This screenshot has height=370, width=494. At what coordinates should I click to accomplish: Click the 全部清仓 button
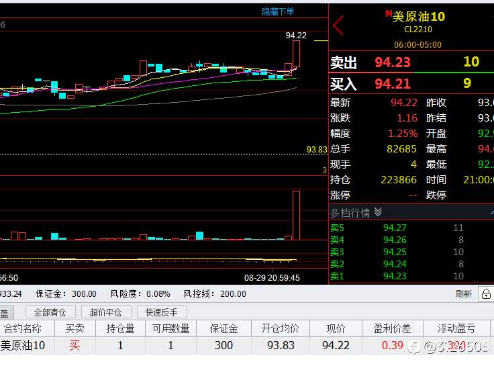pos(50,312)
